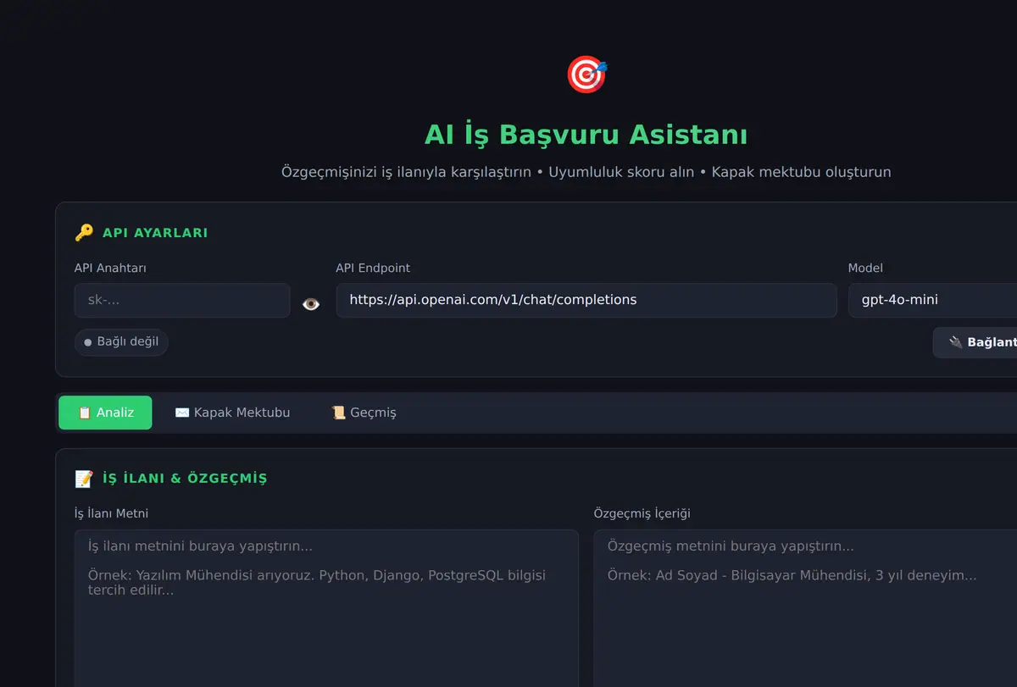Image resolution: width=1017 pixels, height=687 pixels.
Task: Click the subtitle starting with Özgeçmişinizi
Action: [586, 172]
